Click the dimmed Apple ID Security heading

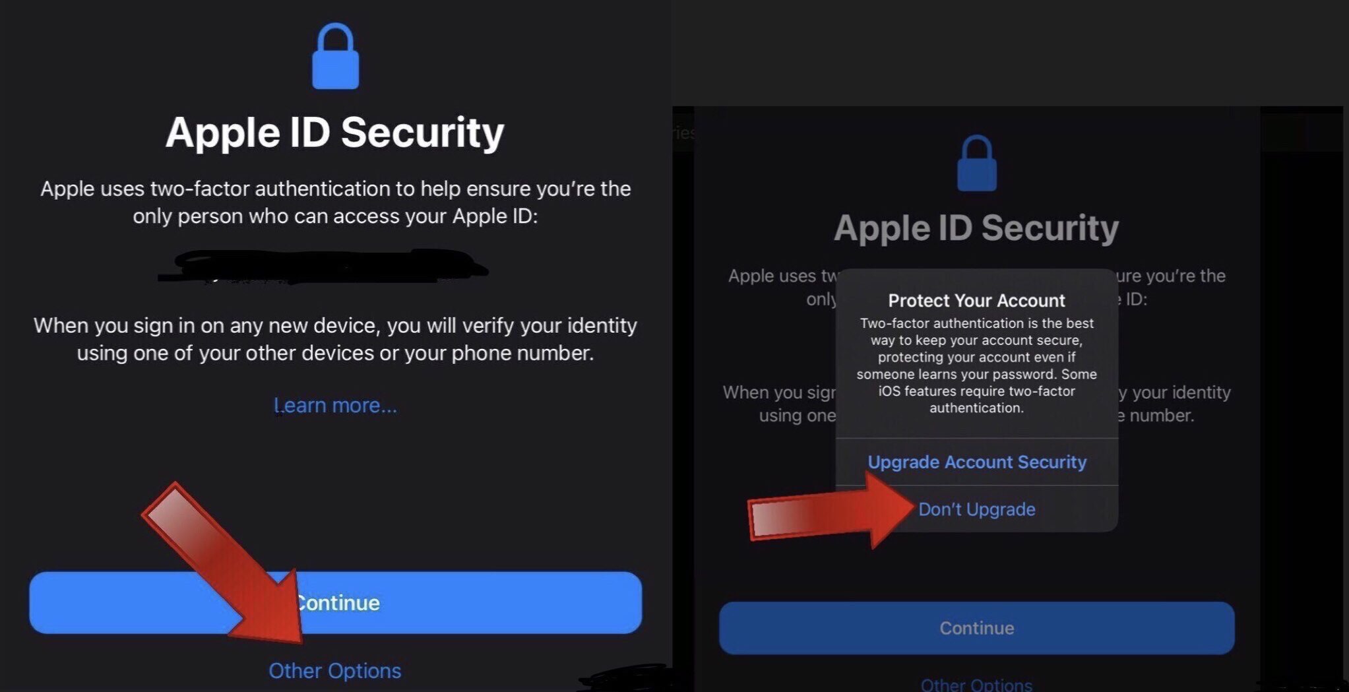click(x=976, y=228)
